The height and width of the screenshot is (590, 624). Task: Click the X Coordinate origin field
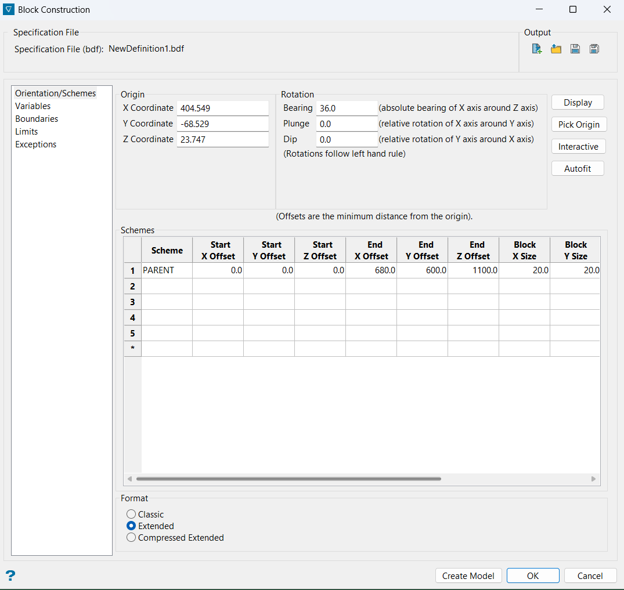222,108
